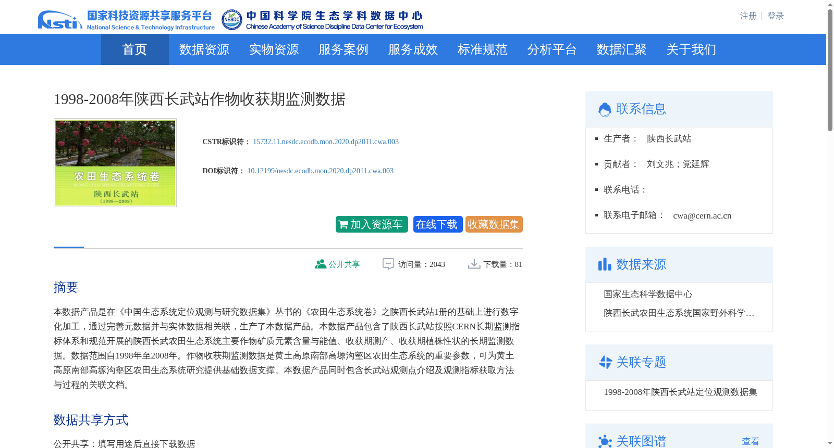Click the 联系信息 panel heading

(x=641, y=109)
